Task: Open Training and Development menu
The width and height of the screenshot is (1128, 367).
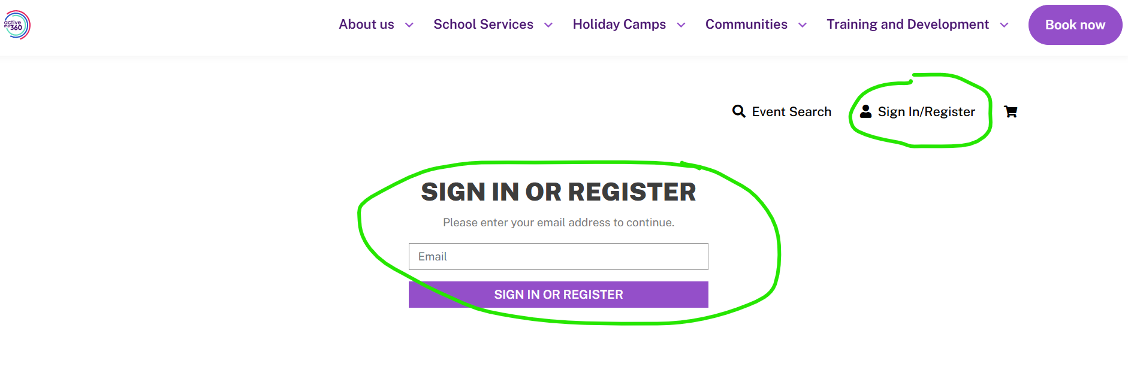Action: coord(907,25)
